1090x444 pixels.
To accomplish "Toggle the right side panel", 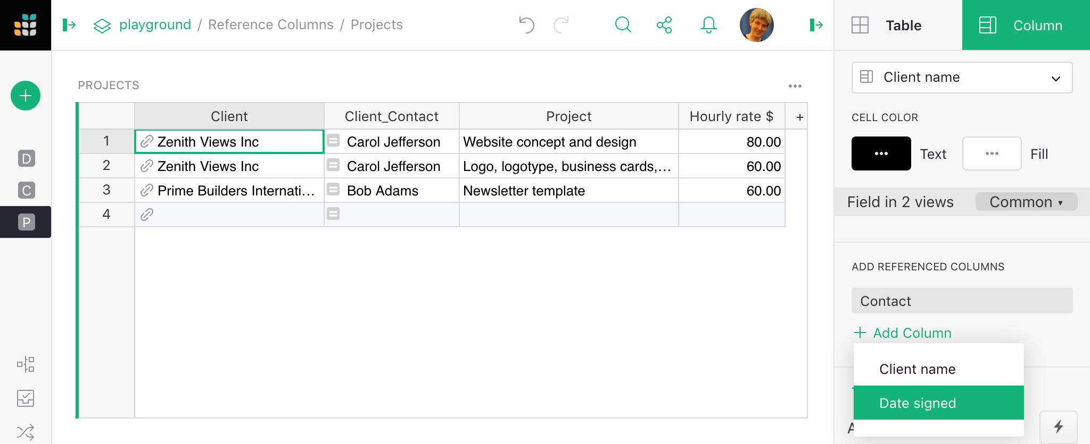I will pos(816,25).
